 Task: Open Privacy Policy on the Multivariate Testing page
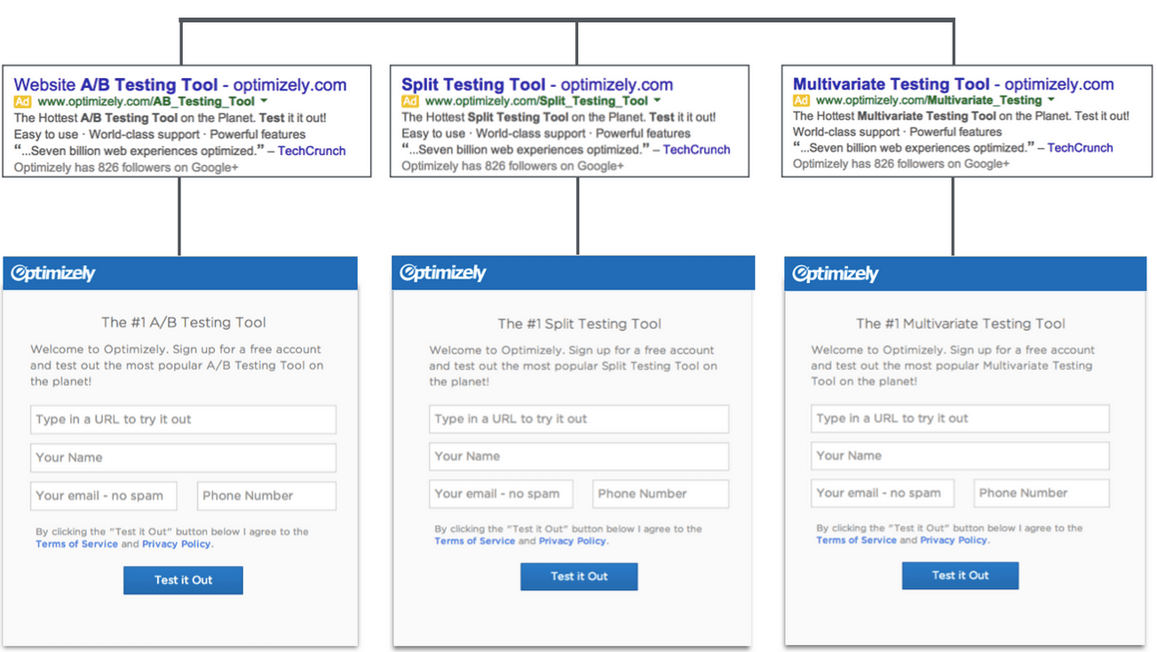click(x=954, y=539)
